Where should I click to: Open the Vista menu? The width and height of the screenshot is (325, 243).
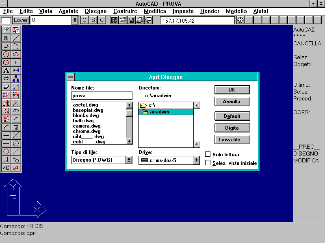[x=45, y=11]
